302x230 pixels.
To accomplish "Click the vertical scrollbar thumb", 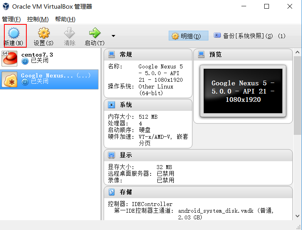I will pos(297,96).
